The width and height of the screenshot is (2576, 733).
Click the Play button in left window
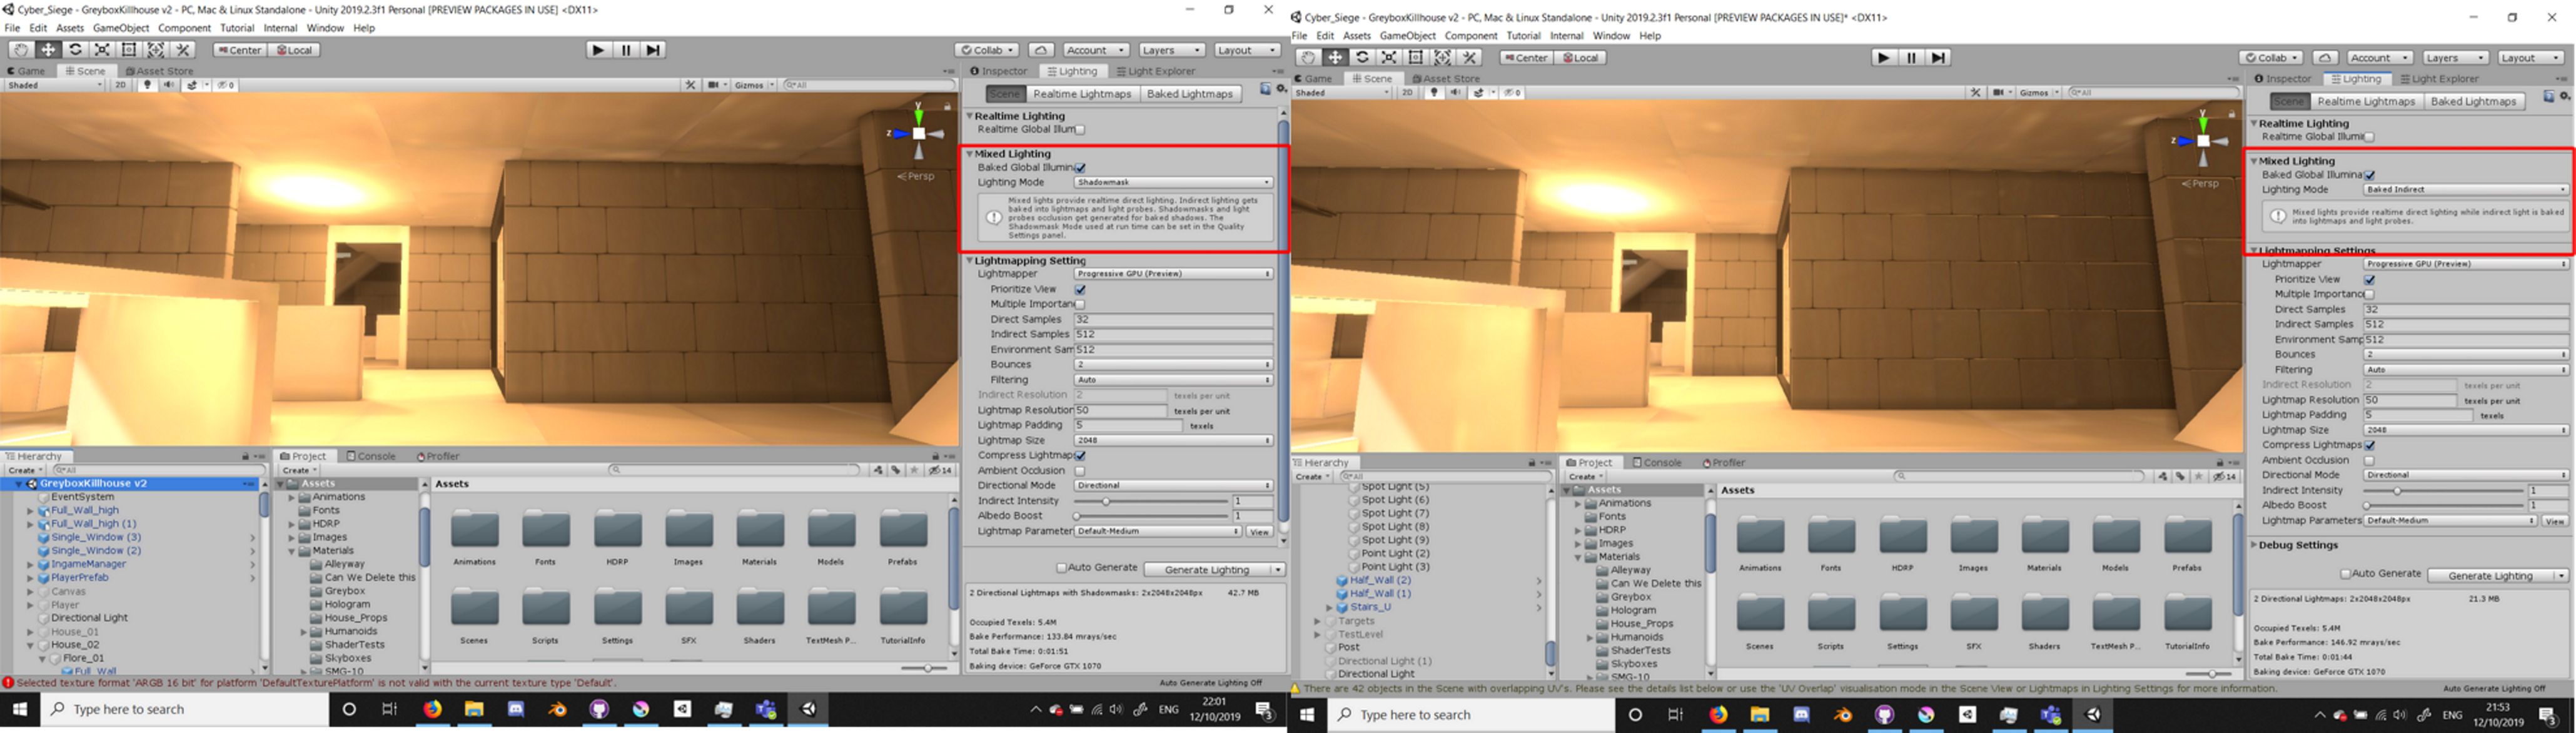coord(598,50)
